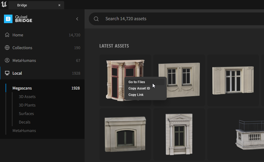Click the Unreal Engine logo icon
264x162 pixels.
(4, 5)
